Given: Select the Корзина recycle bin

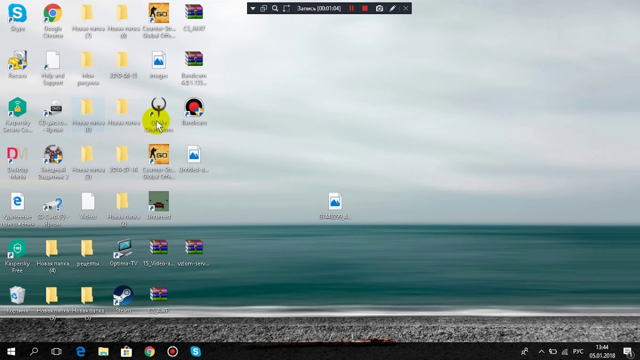Looking at the screenshot, I should pyautogui.click(x=17, y=299).
